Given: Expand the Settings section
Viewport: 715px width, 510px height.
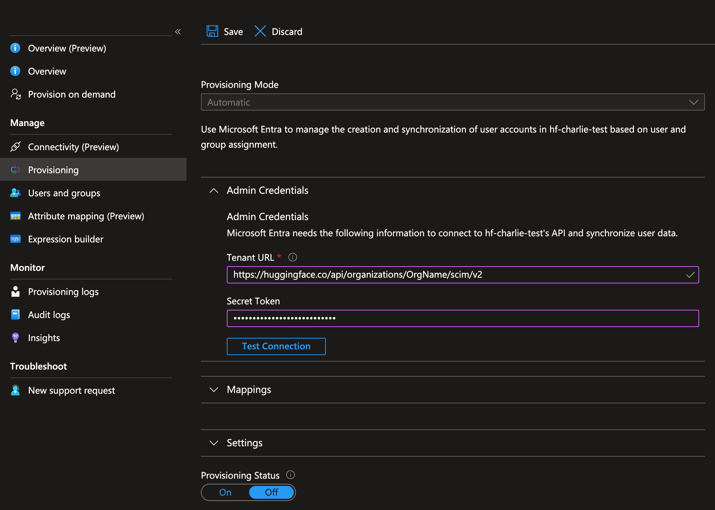Looking at the screenshot, I should coord(214,443).
